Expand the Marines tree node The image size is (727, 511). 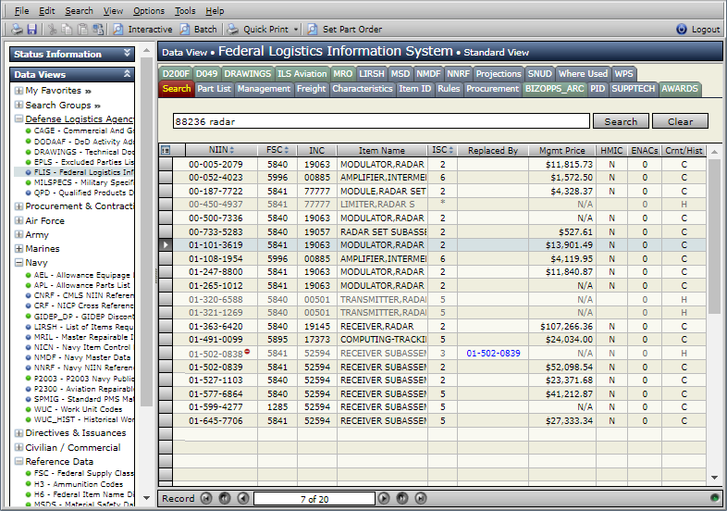18,248
